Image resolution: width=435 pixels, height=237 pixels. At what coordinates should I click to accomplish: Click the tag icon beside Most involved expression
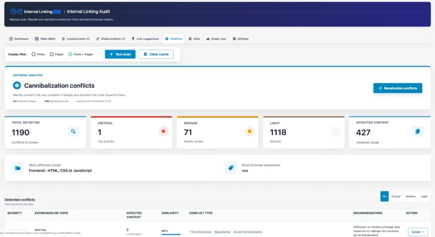tap(231, 168)
